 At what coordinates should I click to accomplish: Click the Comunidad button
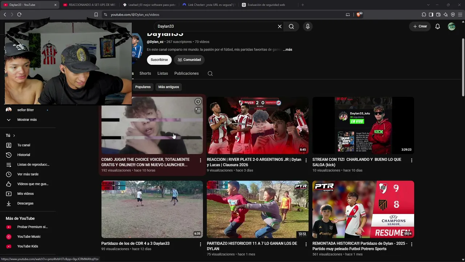[x=189, y=60]
